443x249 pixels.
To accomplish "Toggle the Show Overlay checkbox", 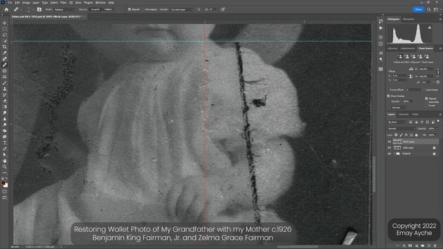I will (x=388, y=96).
